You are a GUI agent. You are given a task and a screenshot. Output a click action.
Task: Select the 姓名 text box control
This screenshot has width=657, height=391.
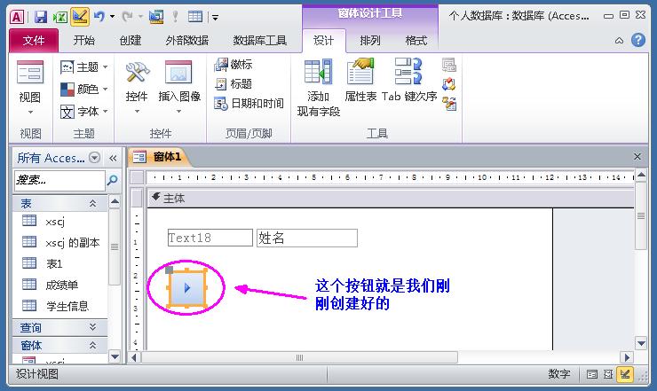pos(307,238)
